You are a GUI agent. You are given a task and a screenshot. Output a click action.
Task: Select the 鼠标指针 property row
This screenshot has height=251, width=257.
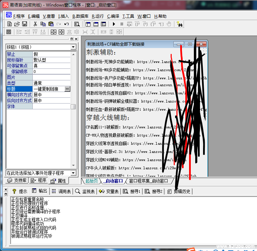[x=39, y=60]
